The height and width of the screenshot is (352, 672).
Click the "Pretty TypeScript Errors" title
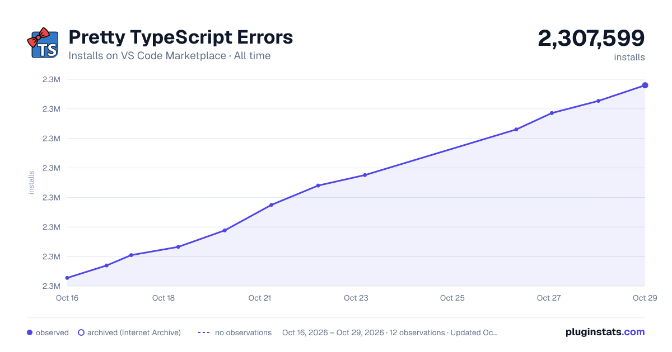180,37
